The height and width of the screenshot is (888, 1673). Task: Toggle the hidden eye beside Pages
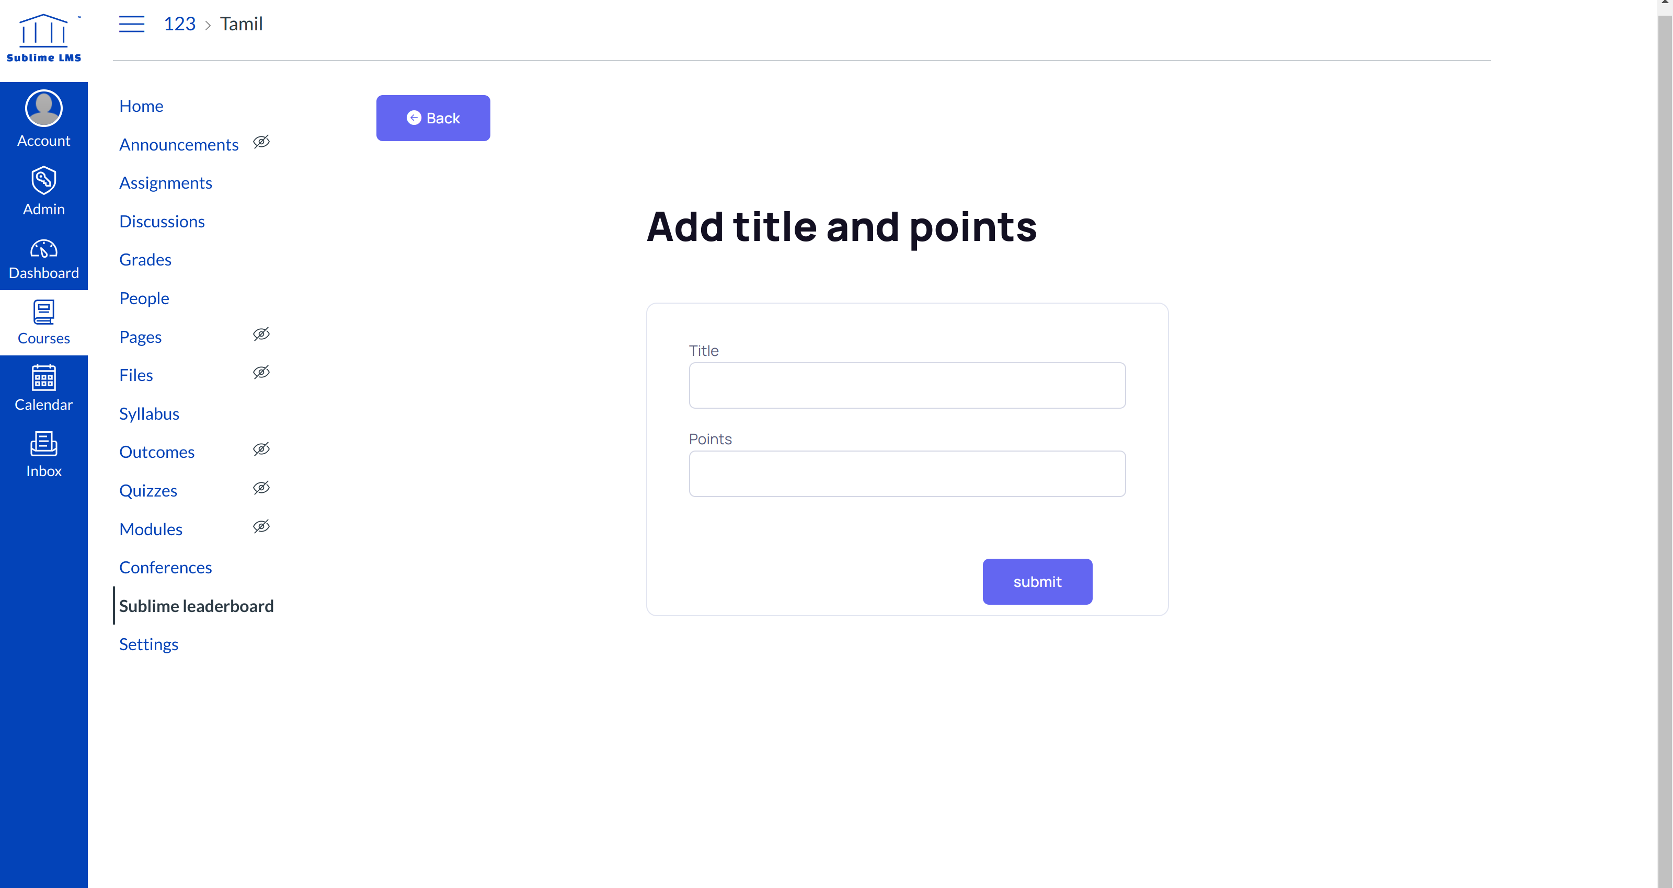tap(261, 335)
